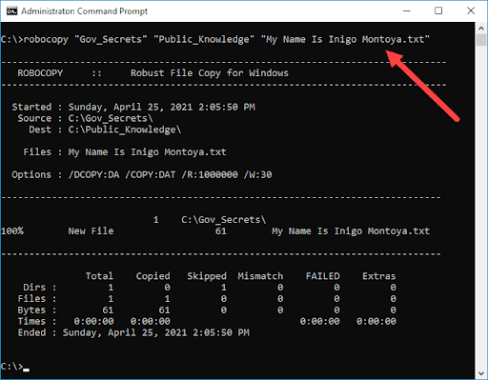Click the Dest path C:\Public_Knowledge\
Image resolution: width=488 pixels, height=380 pixels.
125,130
